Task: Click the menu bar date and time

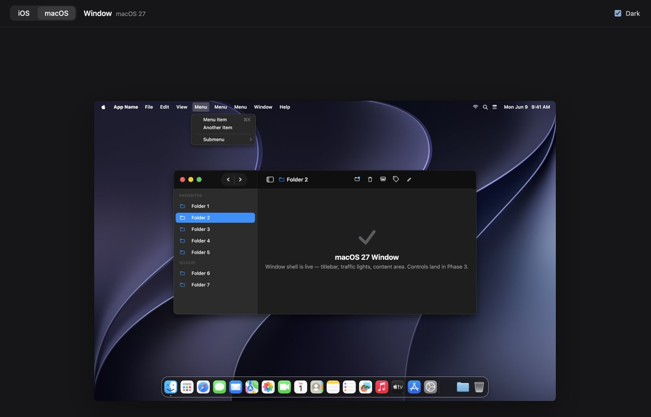Action: (x=527, y=107)
